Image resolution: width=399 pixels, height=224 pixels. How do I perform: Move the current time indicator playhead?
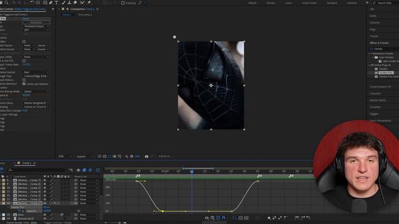click(191, 172)
